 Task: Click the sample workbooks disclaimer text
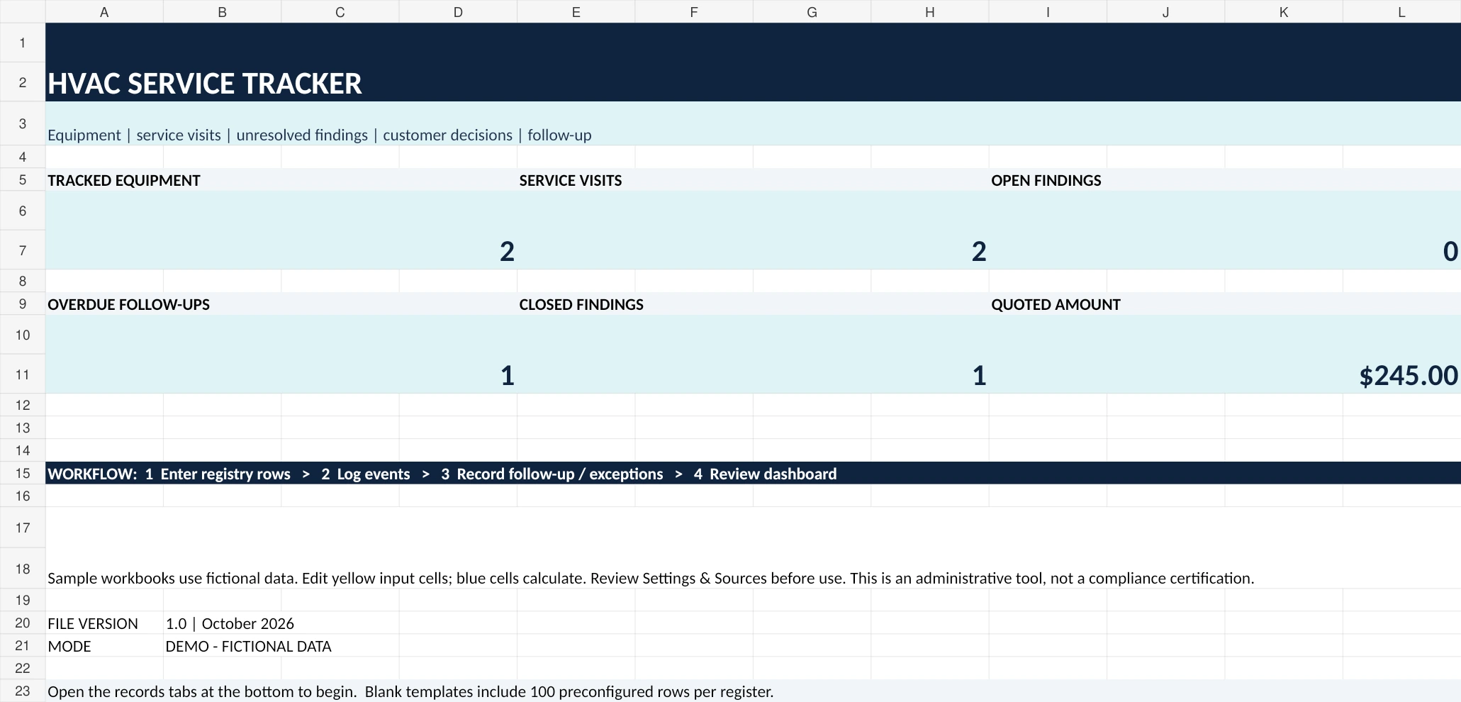651,578
